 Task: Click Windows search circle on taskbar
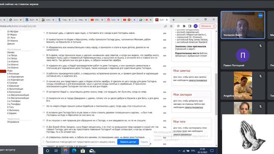tap(48, 151)
